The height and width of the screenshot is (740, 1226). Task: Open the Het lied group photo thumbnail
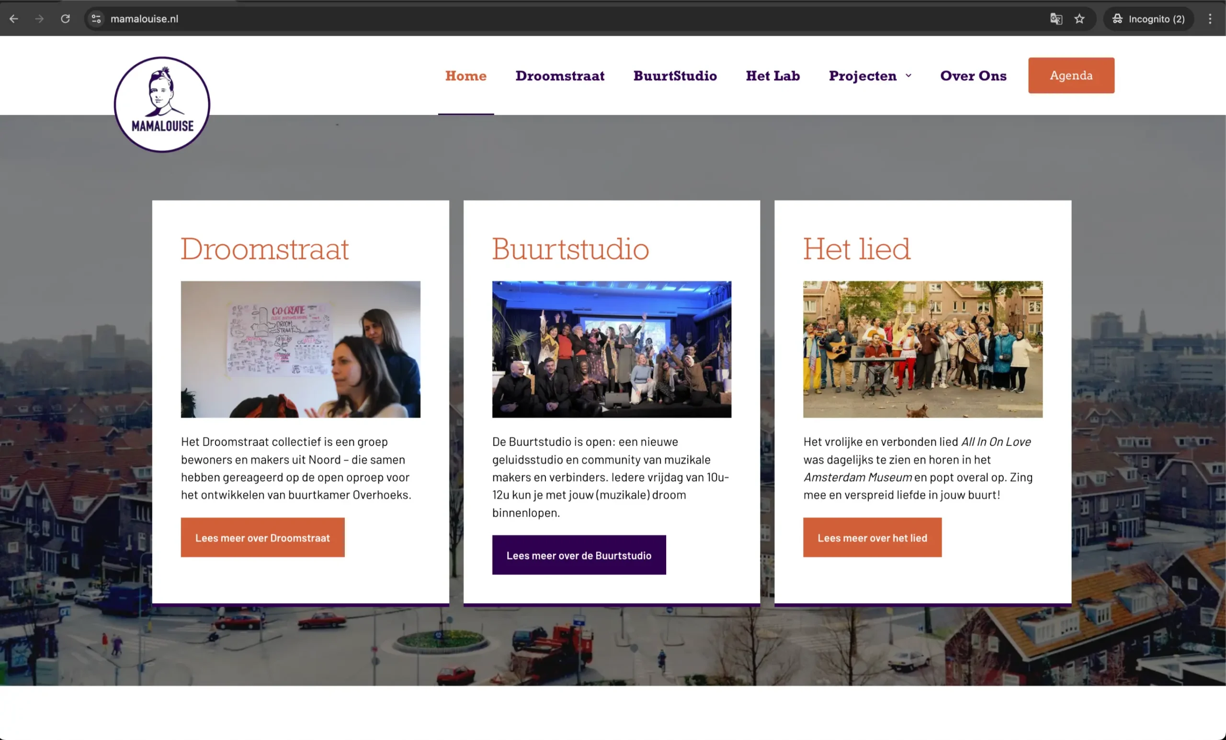[922, 349]
